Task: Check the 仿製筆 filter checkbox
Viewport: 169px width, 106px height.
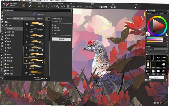Action: tap(53, 33)
